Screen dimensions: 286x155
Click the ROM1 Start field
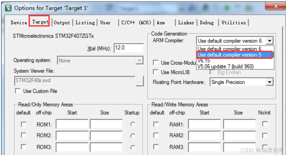pos(72,124)
